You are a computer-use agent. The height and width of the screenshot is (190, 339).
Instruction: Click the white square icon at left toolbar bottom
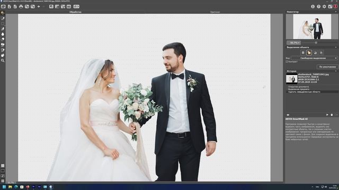3,166
